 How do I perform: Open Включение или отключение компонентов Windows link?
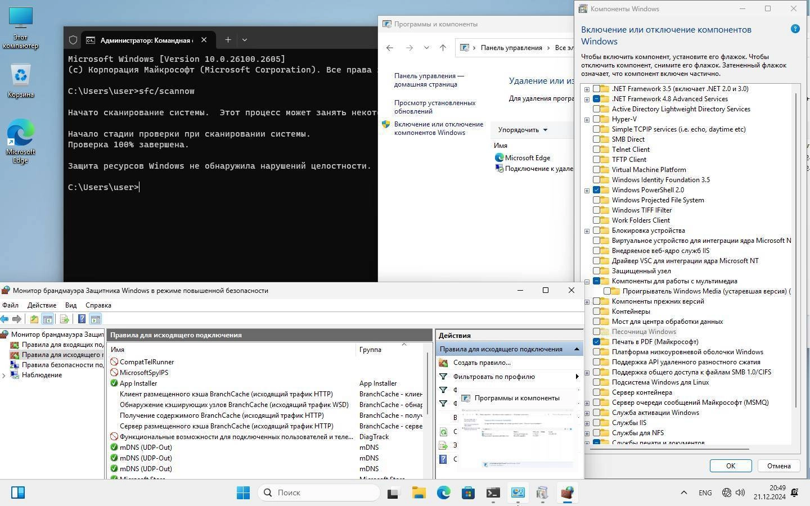[x=438, y=128]
